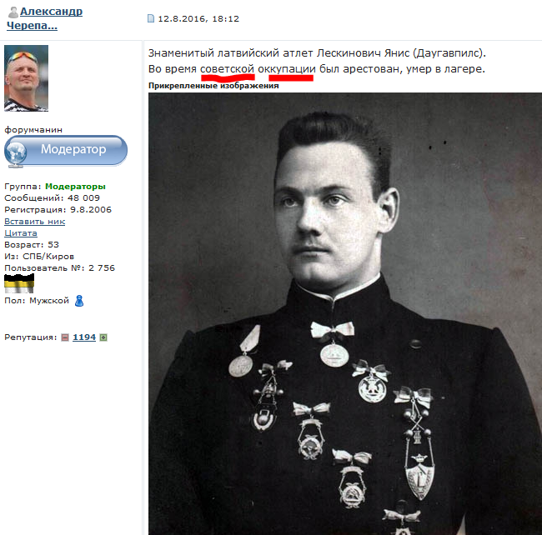
Task: Decrease reputation with red minus icon
Action: (x=65, y=337)
